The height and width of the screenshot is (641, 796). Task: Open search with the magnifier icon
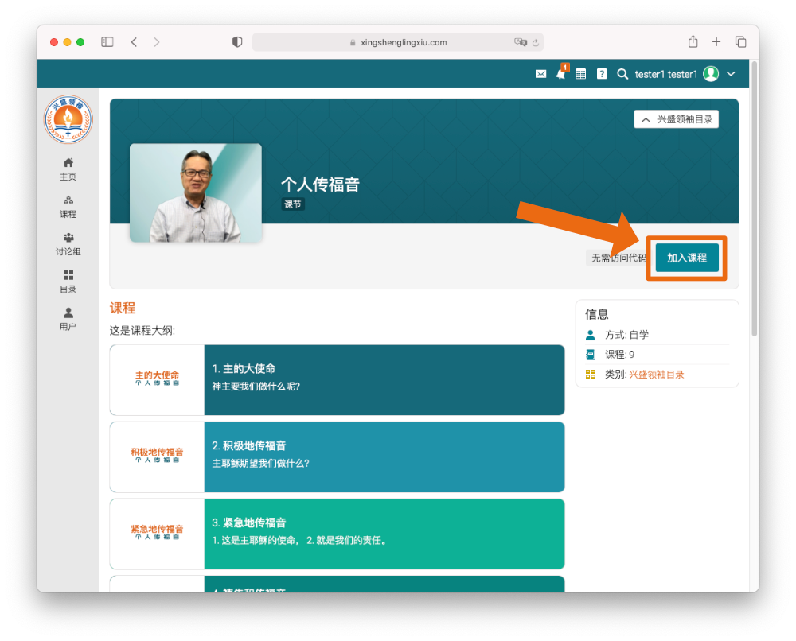tap(622, 74)
